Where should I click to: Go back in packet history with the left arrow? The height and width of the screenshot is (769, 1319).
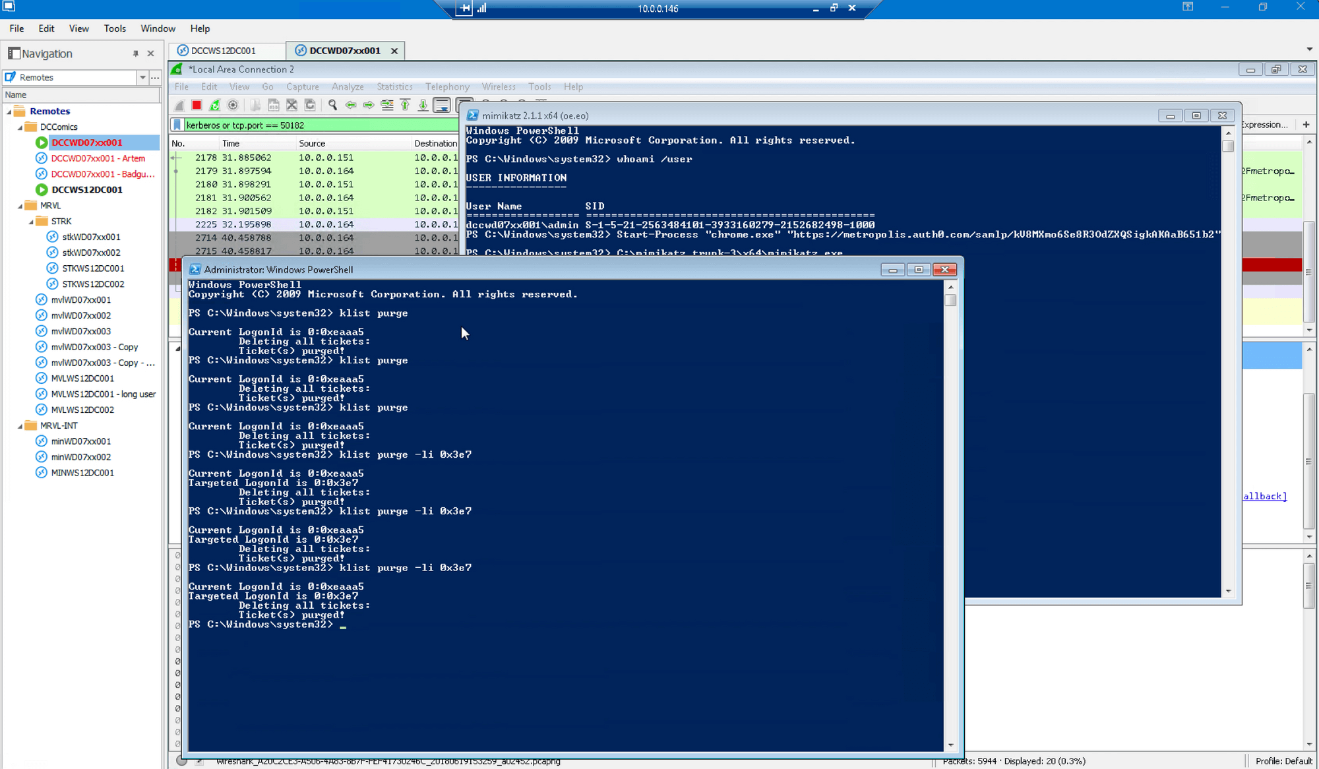click(x=351, y=105)
